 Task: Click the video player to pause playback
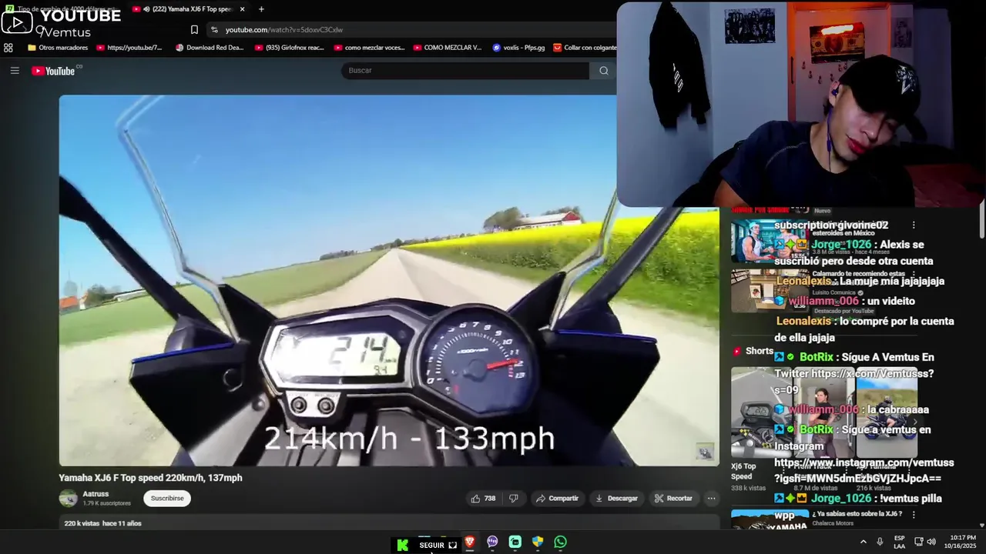pyautogui.click(x=389, y=280)
